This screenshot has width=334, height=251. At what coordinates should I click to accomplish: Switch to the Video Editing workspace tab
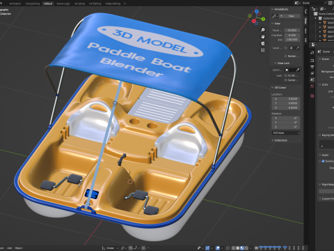click(x=113, y=3)
